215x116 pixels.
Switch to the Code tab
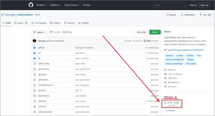pos(6,23)
